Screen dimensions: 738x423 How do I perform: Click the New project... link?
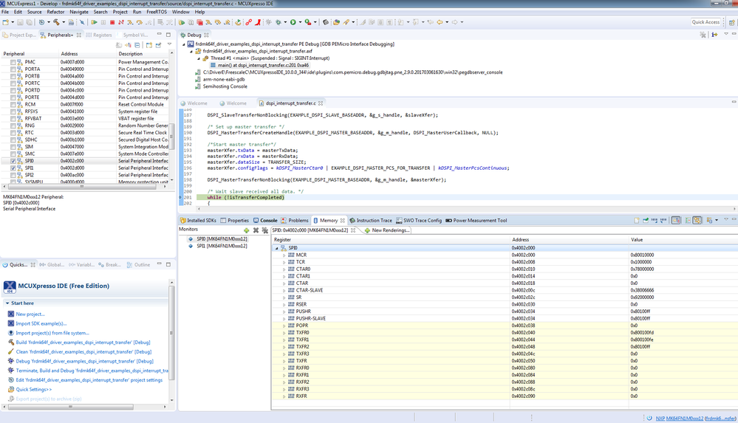(x=30, y=314)
